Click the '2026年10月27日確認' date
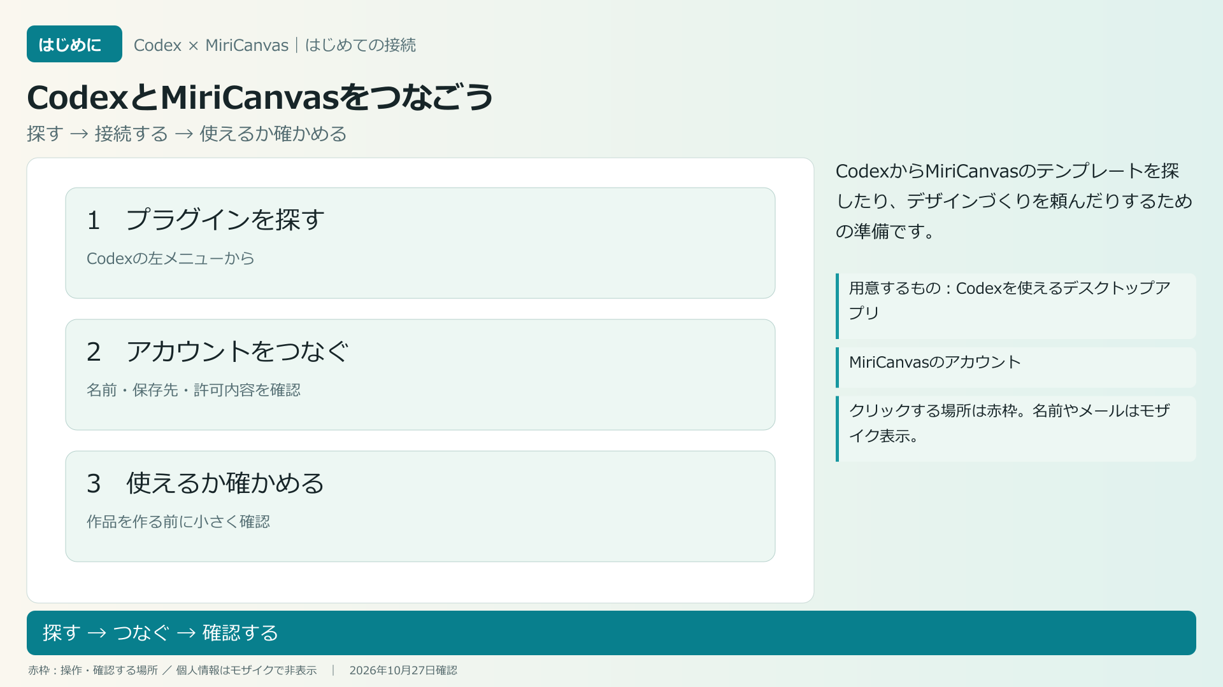This screenshot has height=687, width=1223. pyautogui.click(x=403, y=670)
